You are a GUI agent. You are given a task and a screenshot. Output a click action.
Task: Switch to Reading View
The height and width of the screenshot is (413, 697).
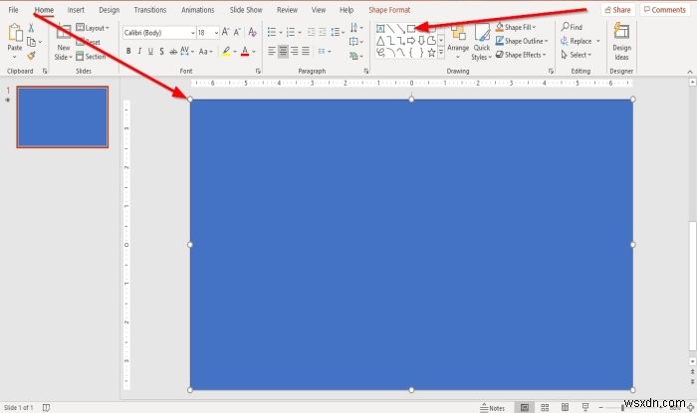pos(565,407)
